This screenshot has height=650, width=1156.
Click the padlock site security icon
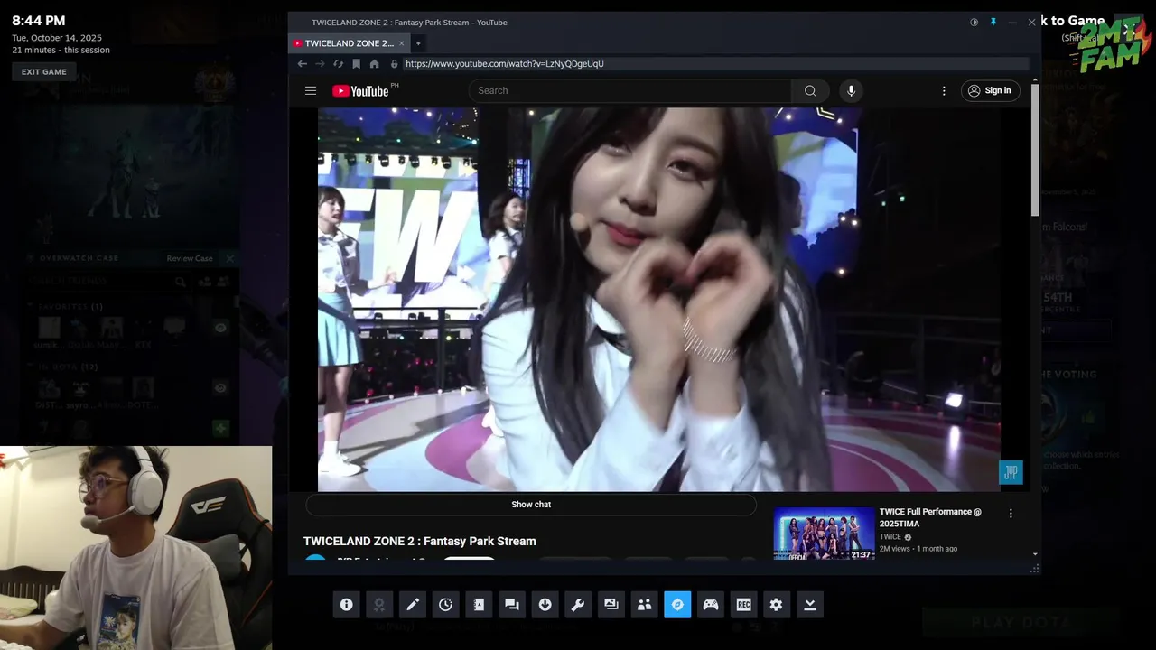394,64
